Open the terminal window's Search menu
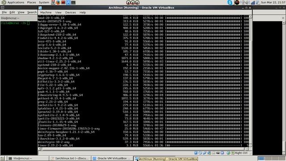This screenshot has height=161, width=286. 32,12
